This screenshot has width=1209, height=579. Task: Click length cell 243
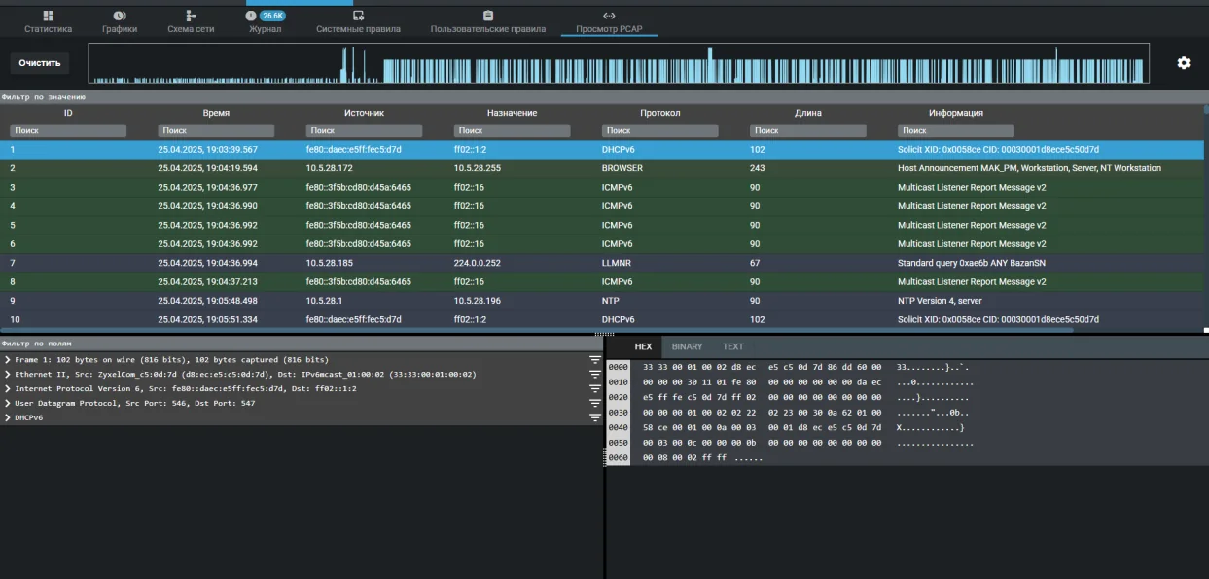(757, 168)
